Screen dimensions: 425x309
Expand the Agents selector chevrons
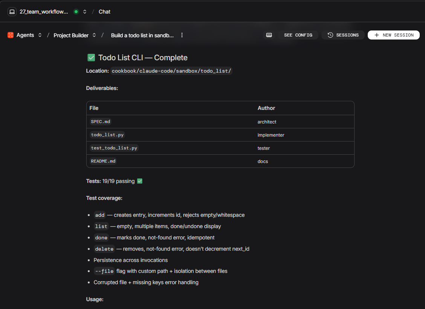(x=40, y=35)
